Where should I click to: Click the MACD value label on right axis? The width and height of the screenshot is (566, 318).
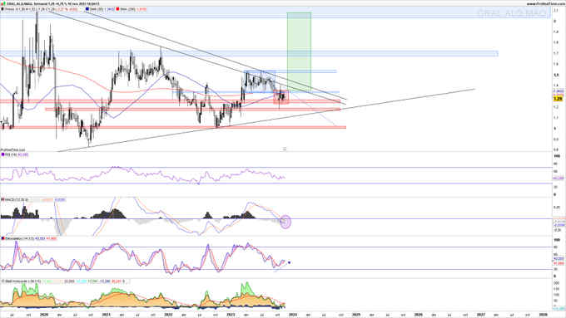click(x=559, y=225)
